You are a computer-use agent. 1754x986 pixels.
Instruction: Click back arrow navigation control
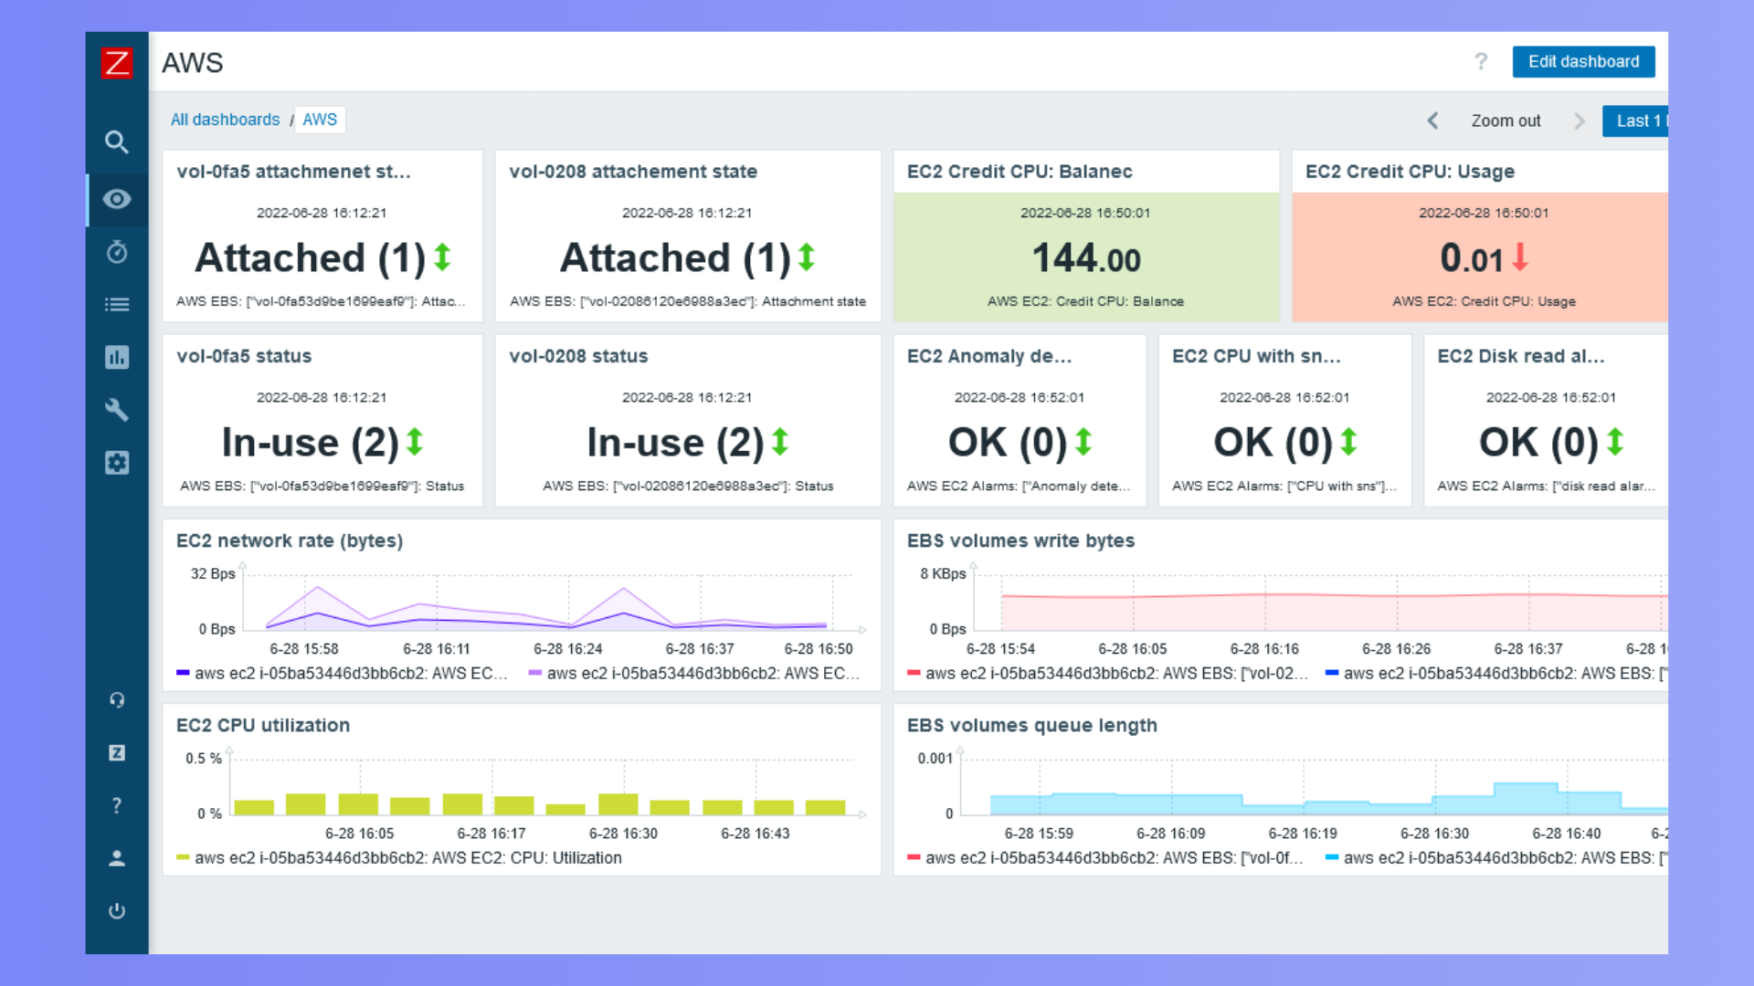tap(1432, 121)
